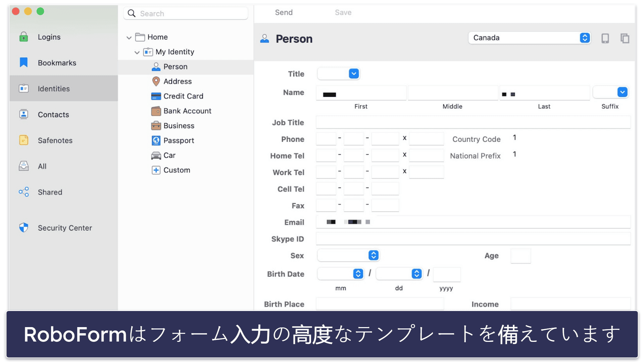The width and height of the screenshot is (644, 362).
Task: Click the Age field
Action: tap(521, 256)
